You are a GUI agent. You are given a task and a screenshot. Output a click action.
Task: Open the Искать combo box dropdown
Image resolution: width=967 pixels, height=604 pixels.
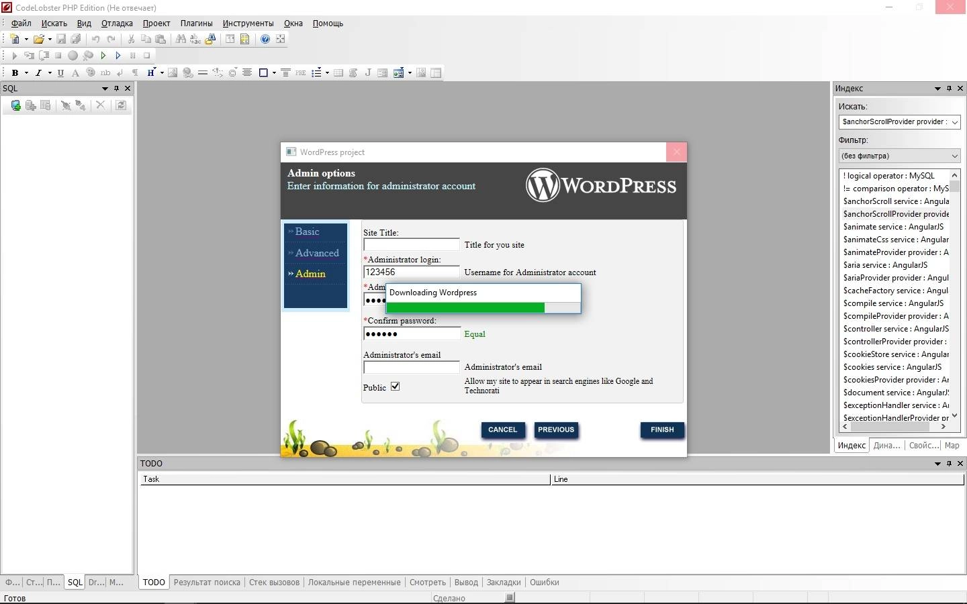(955, 122)
